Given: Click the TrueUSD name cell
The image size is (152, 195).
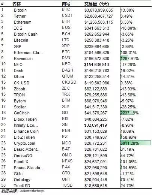Looking at the screenshot, I should click(22, 186).
